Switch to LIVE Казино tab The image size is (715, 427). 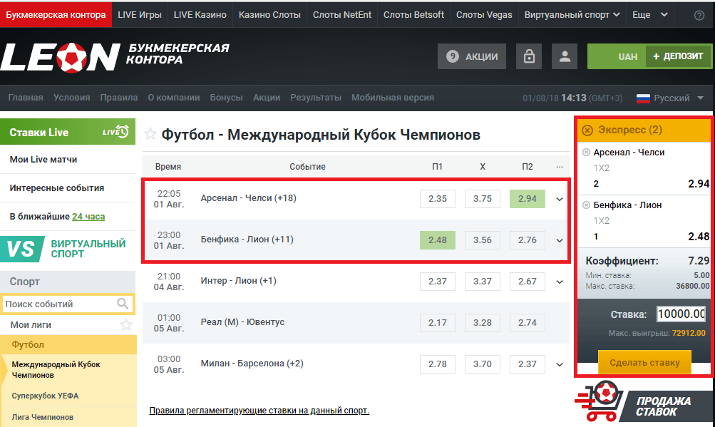200,15
